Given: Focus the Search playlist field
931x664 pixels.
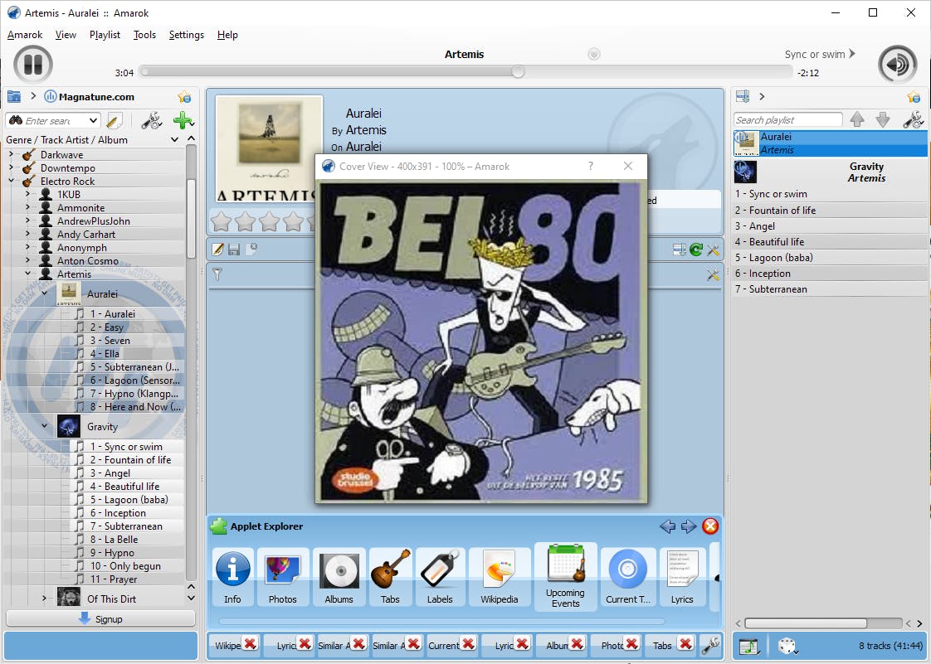Looking at the screenshot, I should (x=787, y=120).
